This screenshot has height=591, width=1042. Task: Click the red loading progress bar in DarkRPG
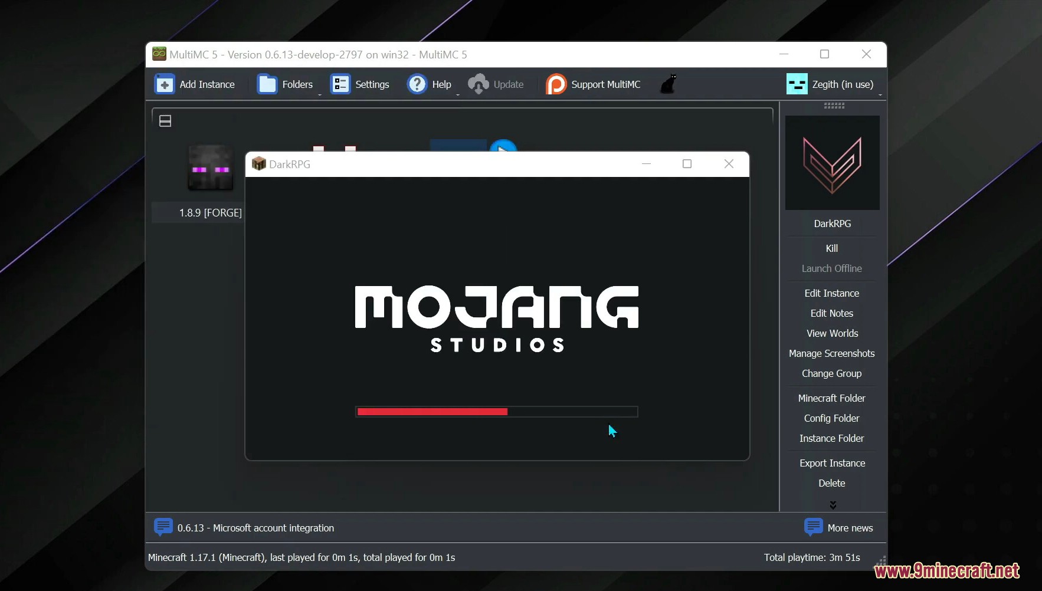(x=496, y=412)
